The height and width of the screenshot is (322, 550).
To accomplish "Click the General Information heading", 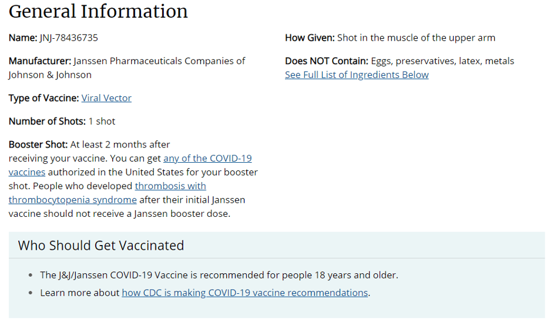I will (98, 11).
